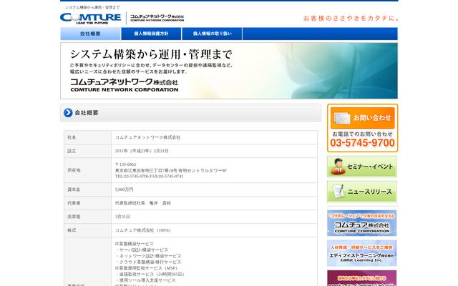The image size is (458, 286).
Task: Open the エディフィストラーニング株式会社 banner
Action: (362, 253)
